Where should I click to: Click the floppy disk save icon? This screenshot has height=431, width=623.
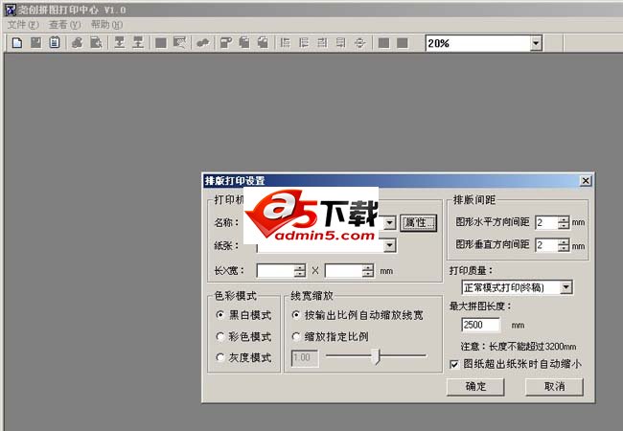(35, 43)
